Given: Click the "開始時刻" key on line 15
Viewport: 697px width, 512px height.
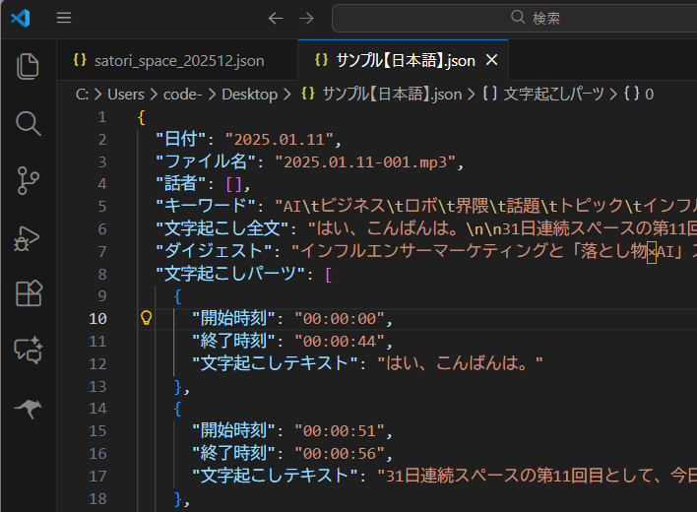Looking at the screenshot, I should [234, 430].
